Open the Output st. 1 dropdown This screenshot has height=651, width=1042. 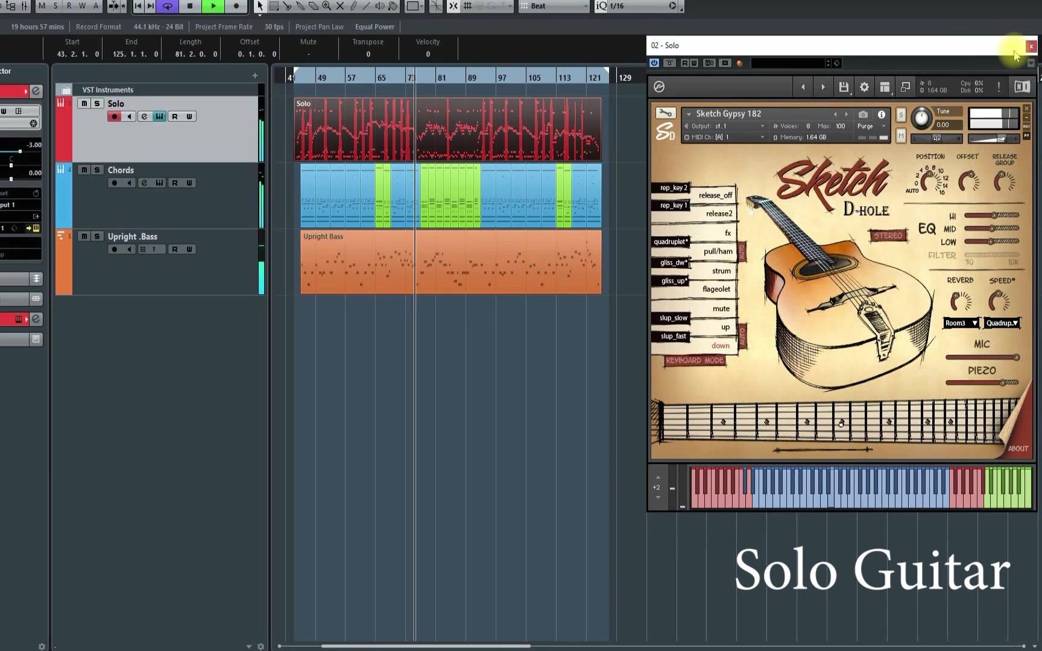[725, 126]
